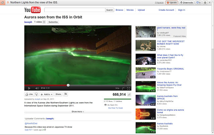
Task: Click likes/dislikes rating bar
Action: 117,99
